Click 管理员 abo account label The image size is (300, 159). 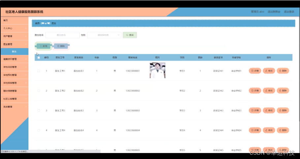tap(257, 12)
